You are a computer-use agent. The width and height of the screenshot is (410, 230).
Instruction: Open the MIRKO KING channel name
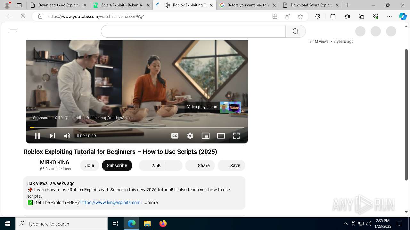click(x=54, y=162)
